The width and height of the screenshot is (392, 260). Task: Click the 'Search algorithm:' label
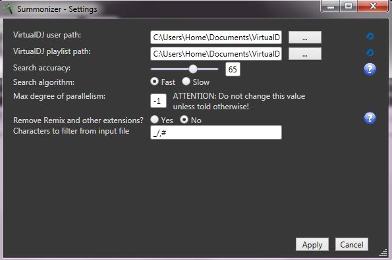pyautogui.click(x=43, y=82)
